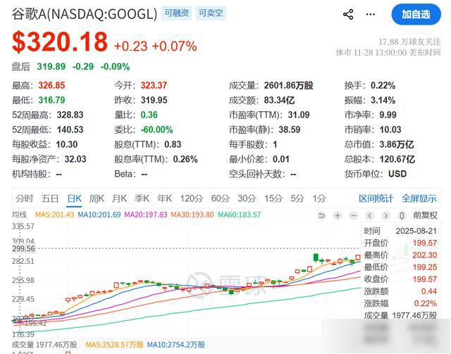Click the 可卖空 tag
This screenshot has width=451, height=354.
[x=211, y=13]
